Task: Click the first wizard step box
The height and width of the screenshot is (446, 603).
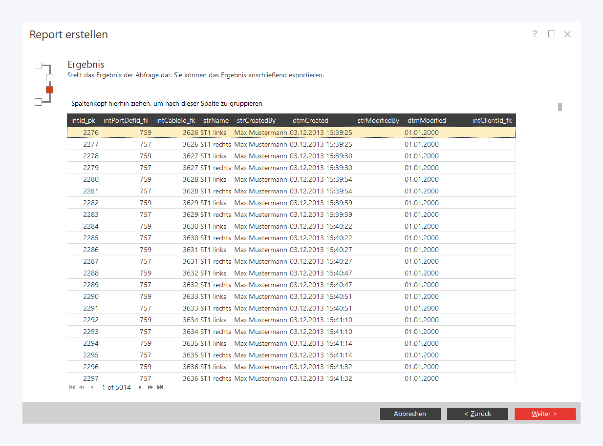Action: click(x=38, y=65)
